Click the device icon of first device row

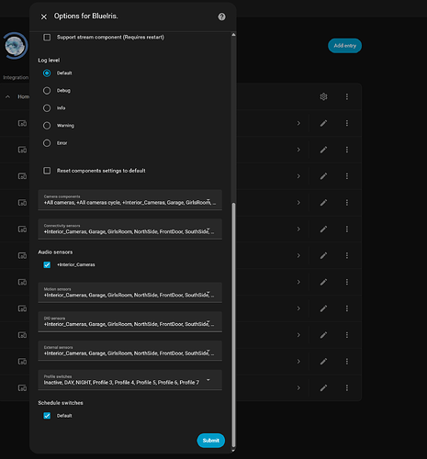point(22,123)
